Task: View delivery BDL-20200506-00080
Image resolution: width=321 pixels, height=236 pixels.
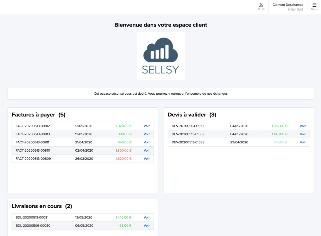Action: coord(147,226)
